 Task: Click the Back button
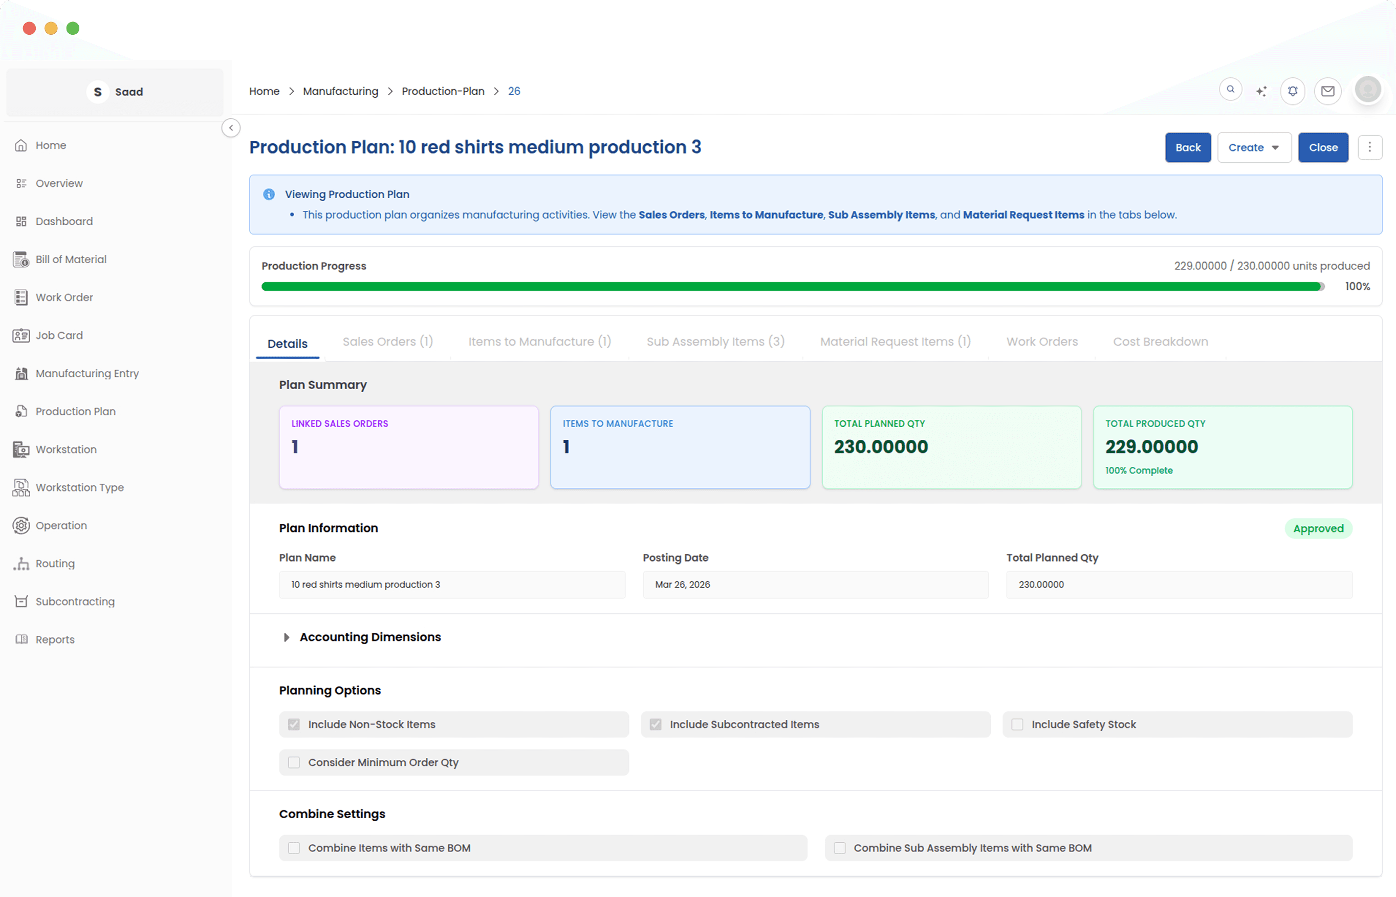(1187, 147)
